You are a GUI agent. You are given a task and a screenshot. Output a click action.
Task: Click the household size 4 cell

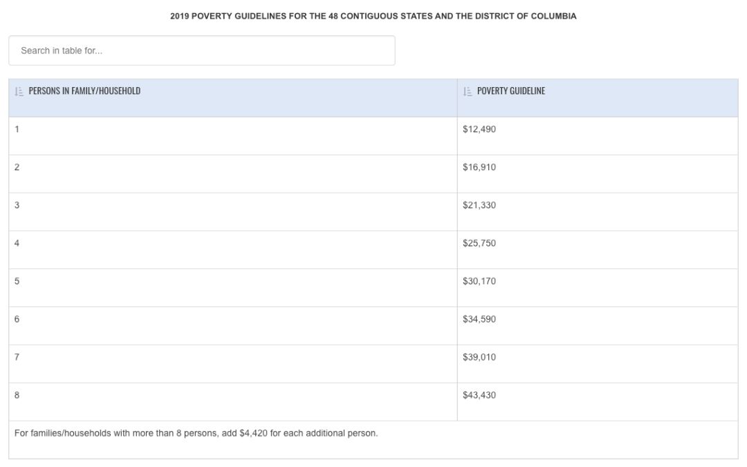pyautogui.click(x=17, y=244)
